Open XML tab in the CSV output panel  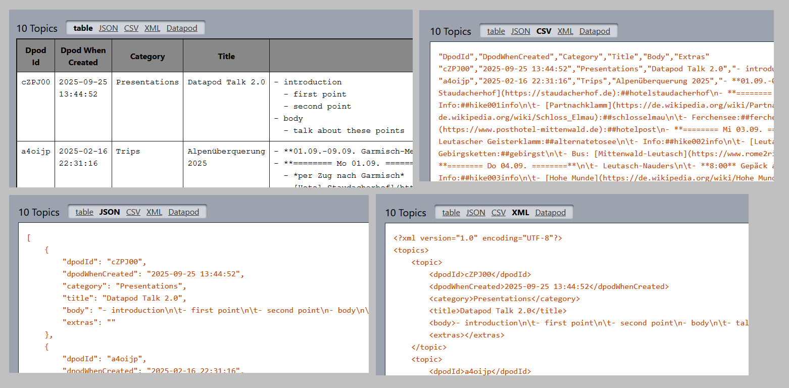point(565,31)
